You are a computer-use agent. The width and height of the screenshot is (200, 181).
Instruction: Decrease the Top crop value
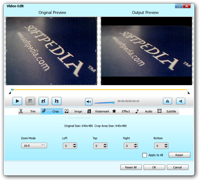pos(105,147)
